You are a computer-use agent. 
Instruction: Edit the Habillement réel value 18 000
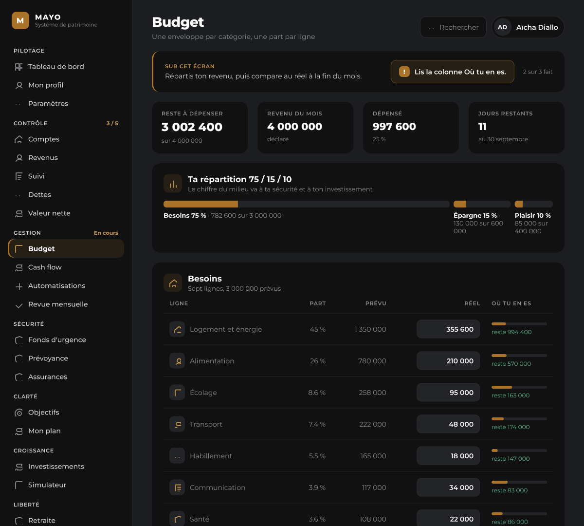(x=448, y=456)
